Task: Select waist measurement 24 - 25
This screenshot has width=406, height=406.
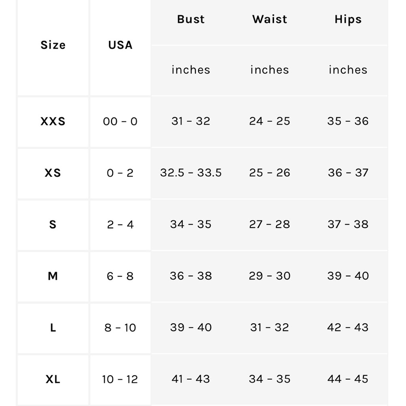Action: 270,121
